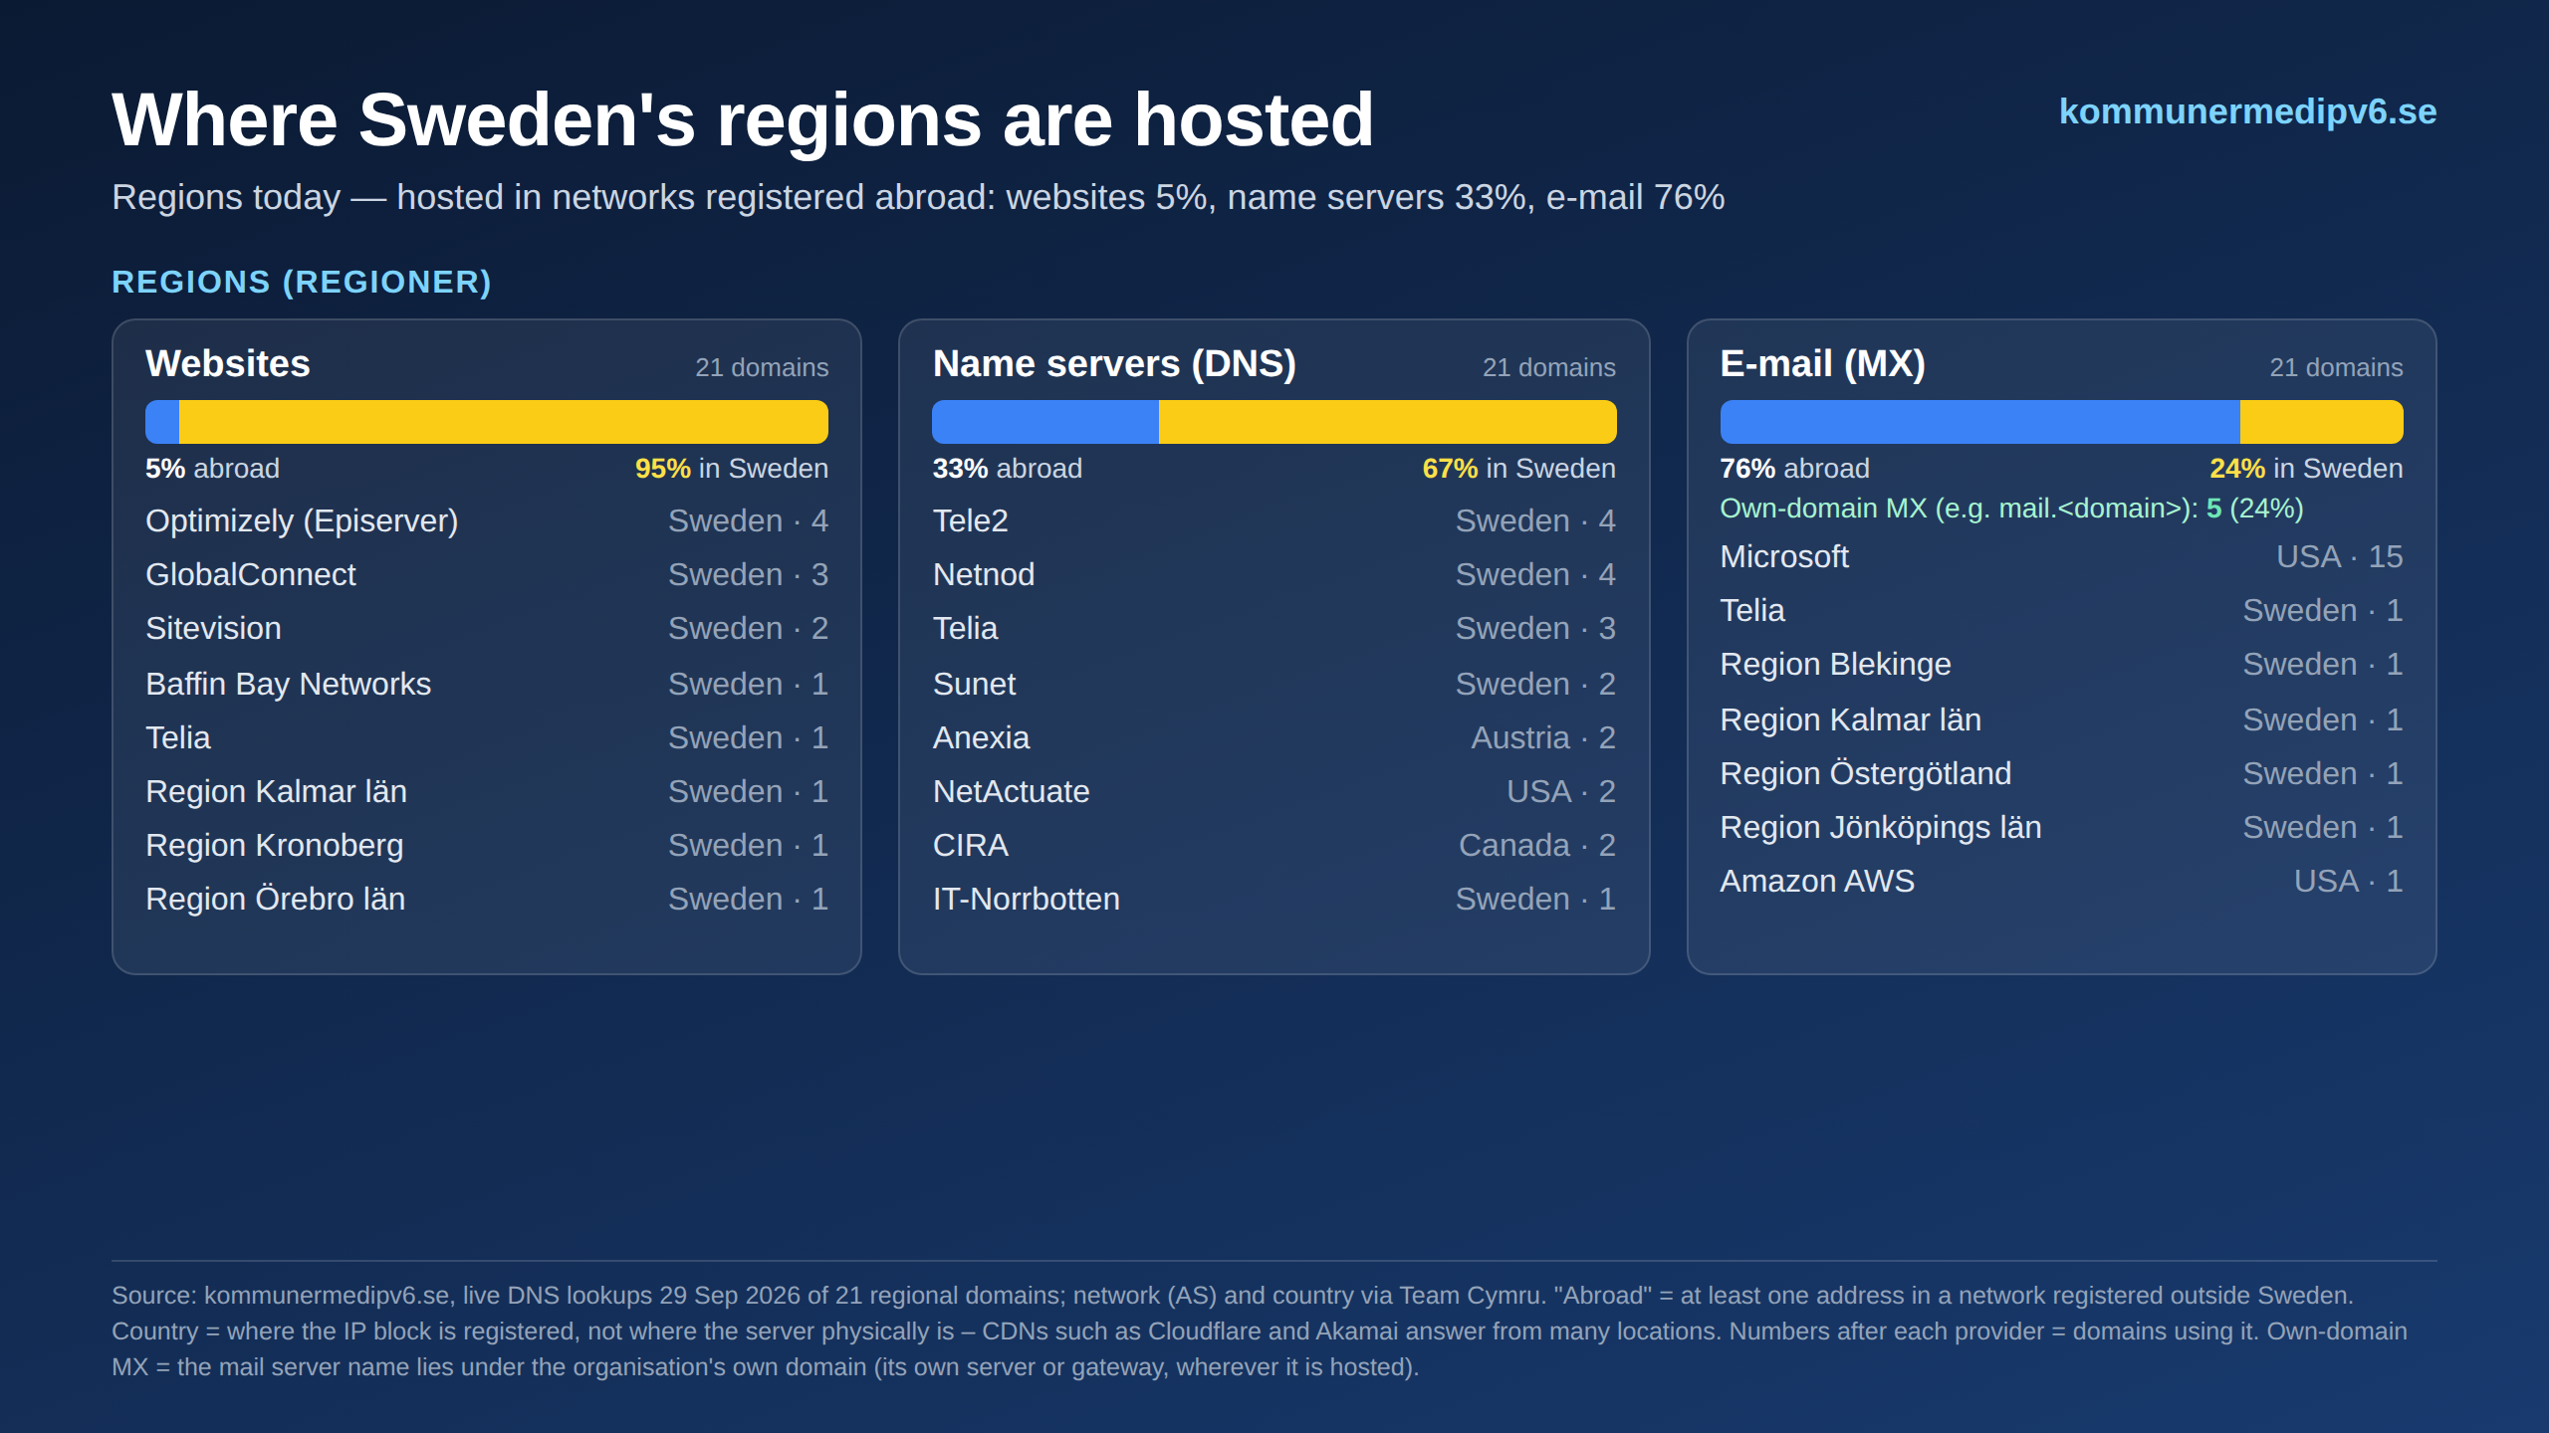Click the '76% abroad' label

click(x=1794, y=469)
